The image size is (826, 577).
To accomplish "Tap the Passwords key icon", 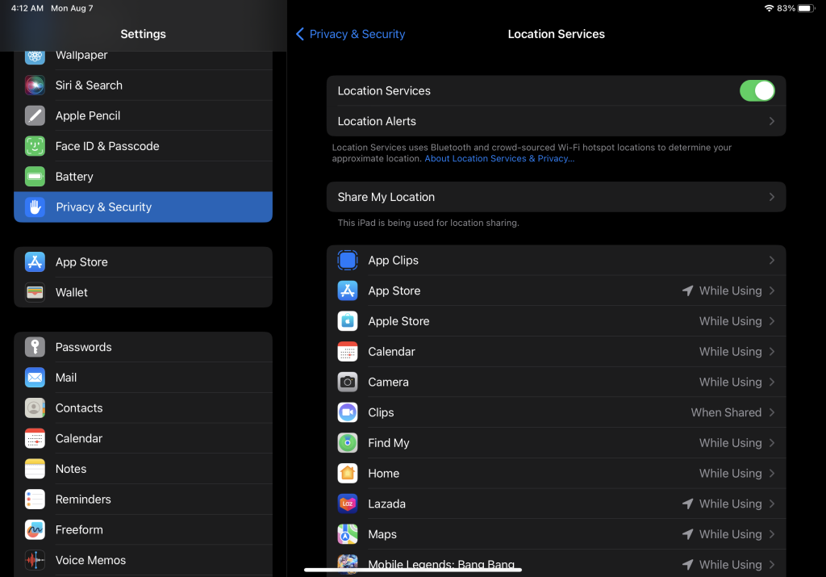I will coord(35,347).
